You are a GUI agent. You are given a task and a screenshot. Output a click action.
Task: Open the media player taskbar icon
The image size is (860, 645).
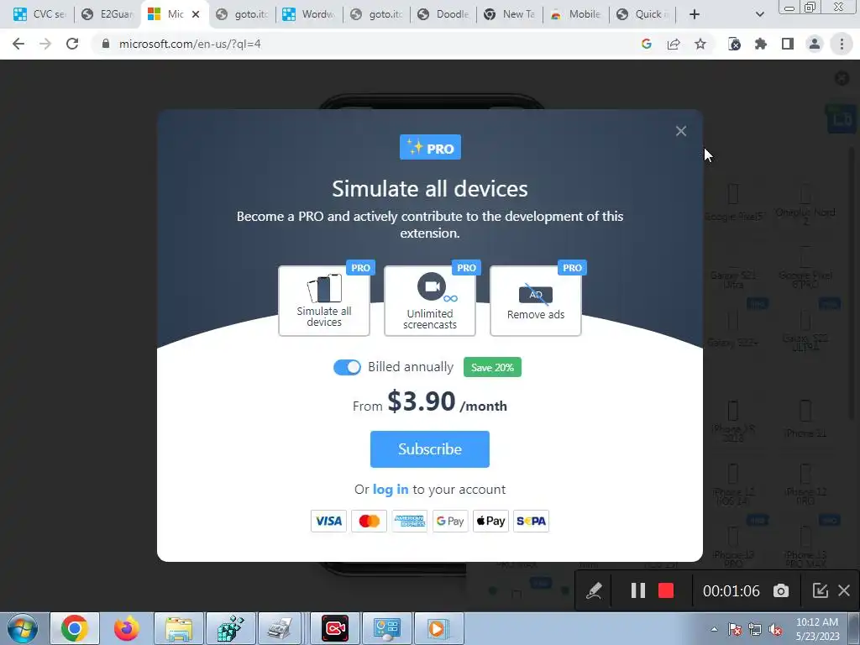[x=438, y=628]
